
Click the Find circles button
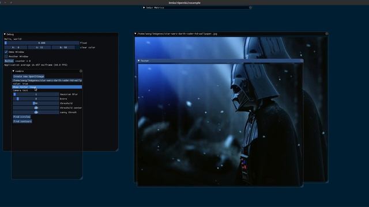[x=22, y=117]
